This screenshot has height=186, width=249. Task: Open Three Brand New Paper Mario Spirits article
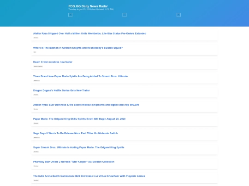(80, 76)
